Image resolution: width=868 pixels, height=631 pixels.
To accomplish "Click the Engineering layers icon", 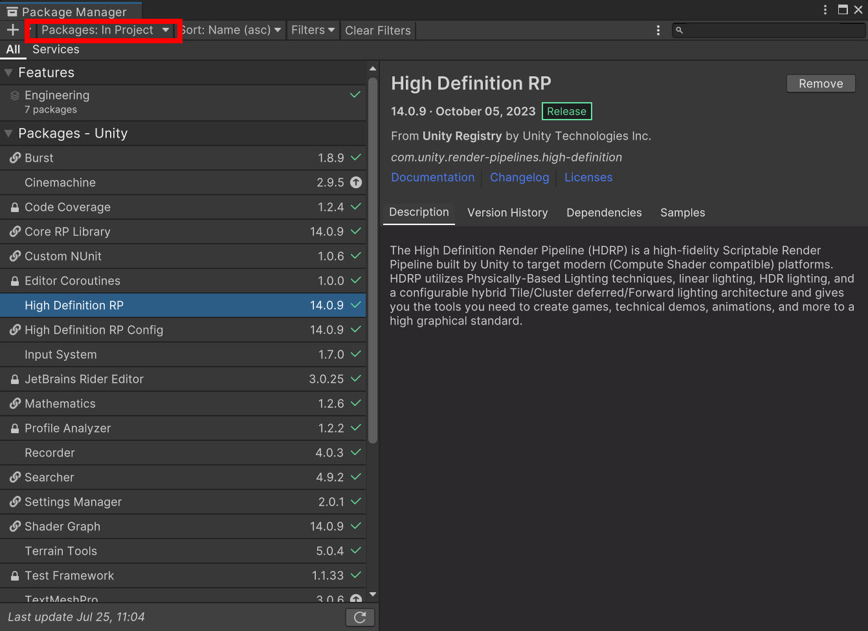I will click(15, 96).
